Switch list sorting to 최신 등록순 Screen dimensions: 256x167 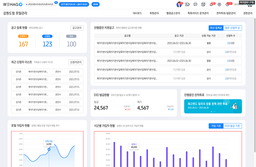[216, 28]
